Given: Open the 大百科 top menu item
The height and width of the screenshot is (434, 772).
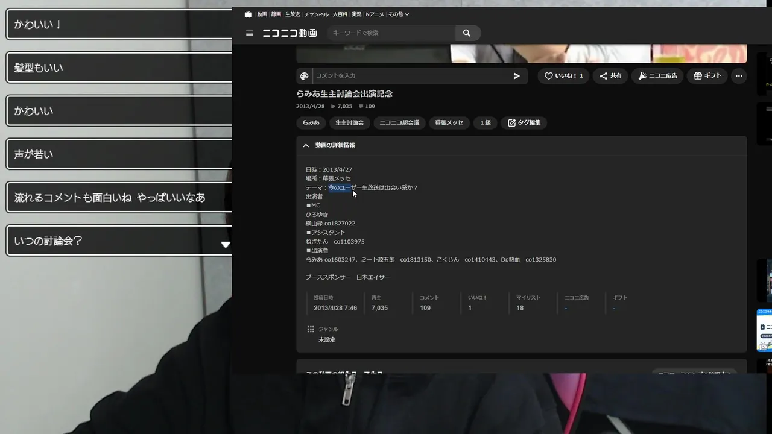Looking at the screenshot, I should coord(340,14).
